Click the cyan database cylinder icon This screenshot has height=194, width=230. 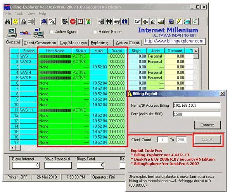[187, 22]
